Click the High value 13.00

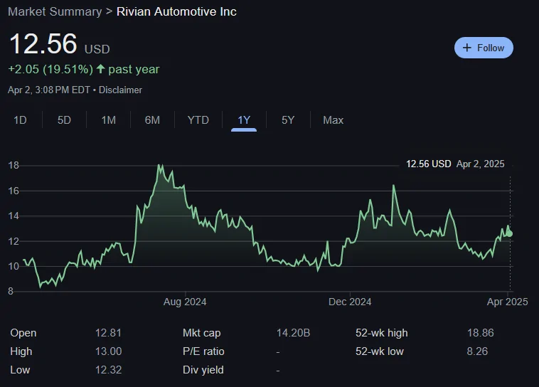[x=108, y=351]
